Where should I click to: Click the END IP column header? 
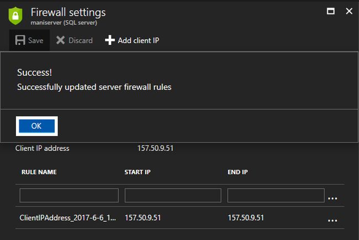click(x=237, y=172)
